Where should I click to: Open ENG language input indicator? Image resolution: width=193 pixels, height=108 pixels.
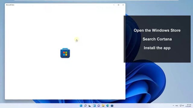[177, 106]
